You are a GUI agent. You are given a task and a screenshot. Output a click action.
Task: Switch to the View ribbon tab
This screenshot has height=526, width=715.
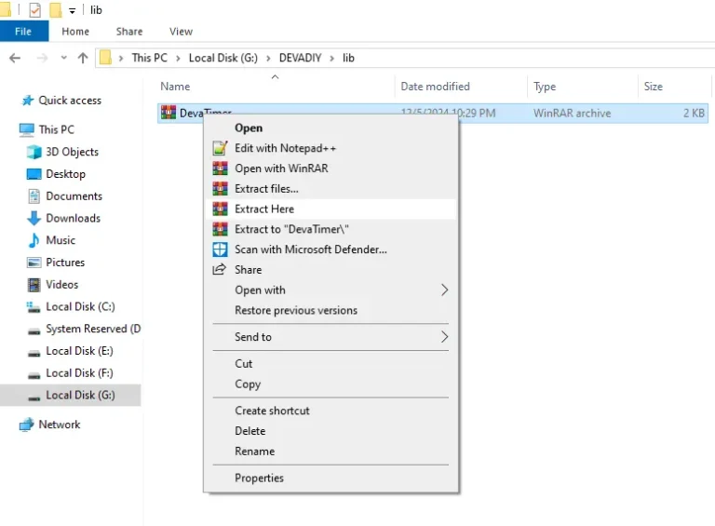pyautogui.click(x=181, y=32)
